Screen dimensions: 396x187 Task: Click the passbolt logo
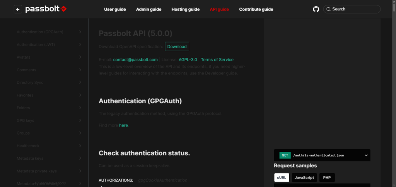[46, 9]
